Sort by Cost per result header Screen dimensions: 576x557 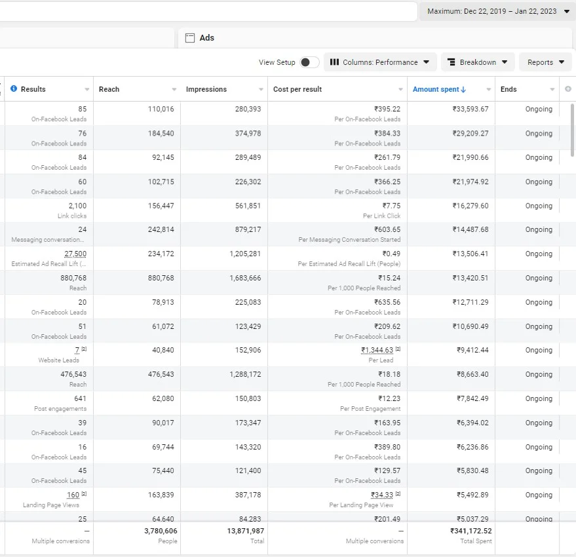[298, 89]
